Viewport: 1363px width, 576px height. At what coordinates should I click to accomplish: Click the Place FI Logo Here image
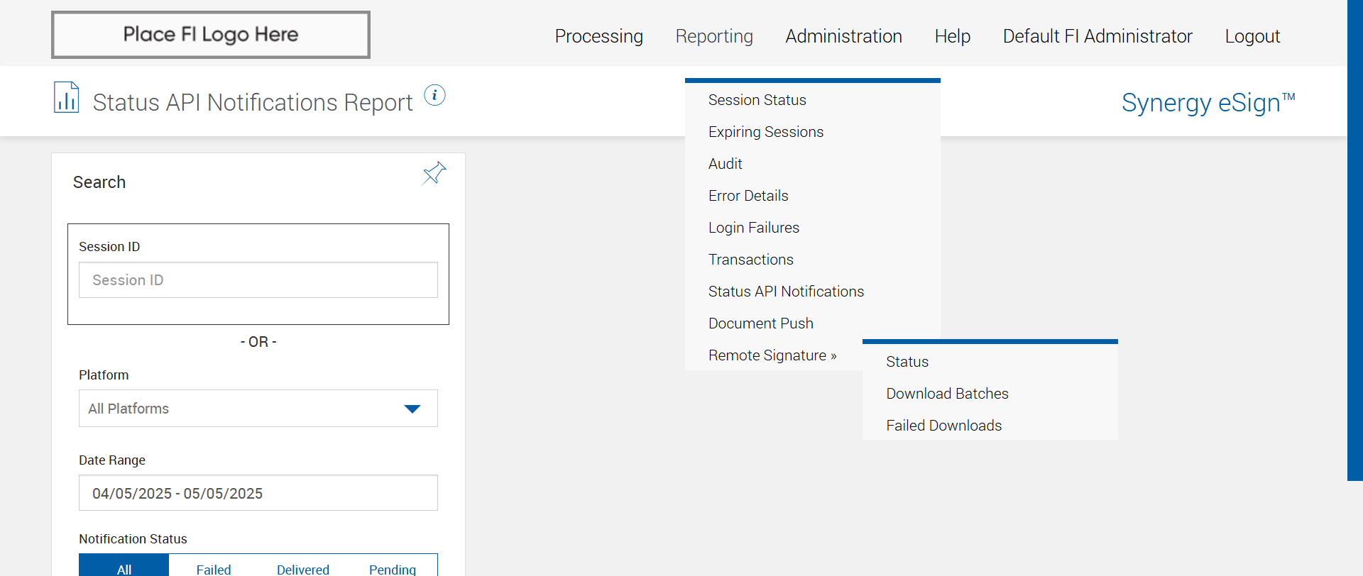coord(211,35)
